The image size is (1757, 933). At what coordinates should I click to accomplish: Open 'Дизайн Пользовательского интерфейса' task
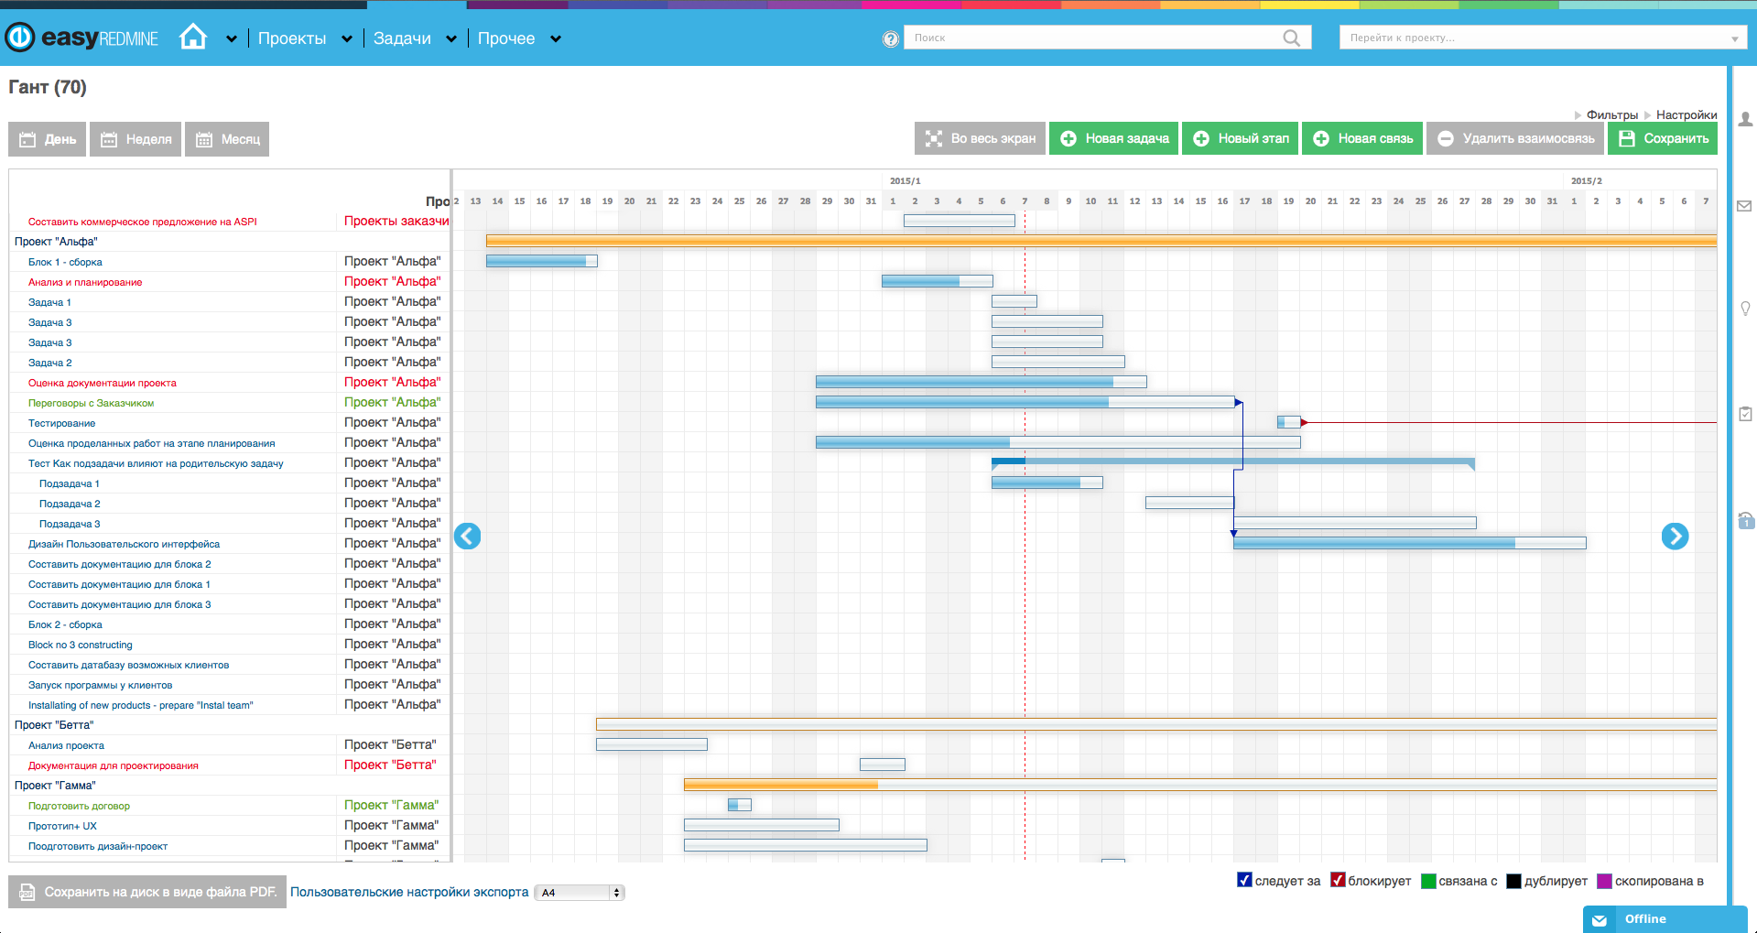(x=125, y=544)
